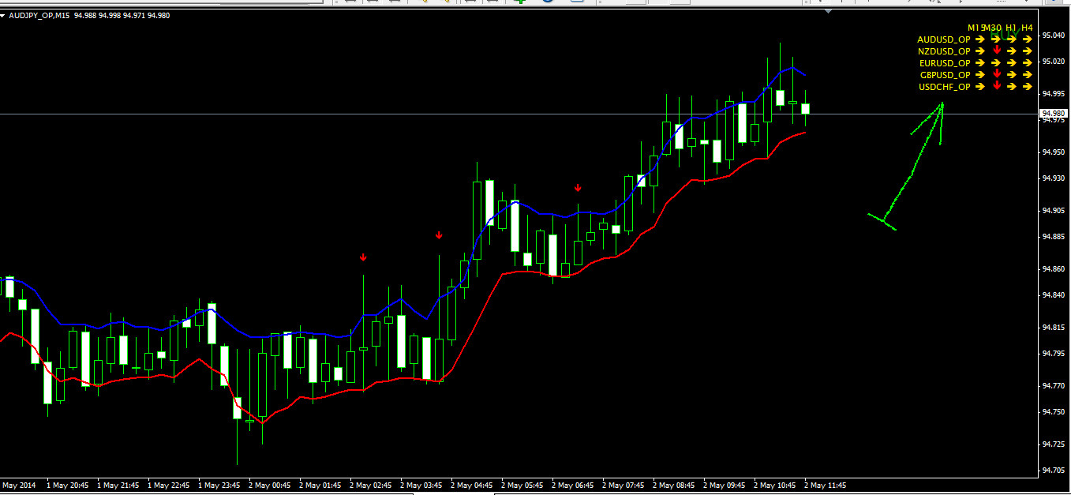Click the '2 May 09:45' time label

[x=725, y=486]
